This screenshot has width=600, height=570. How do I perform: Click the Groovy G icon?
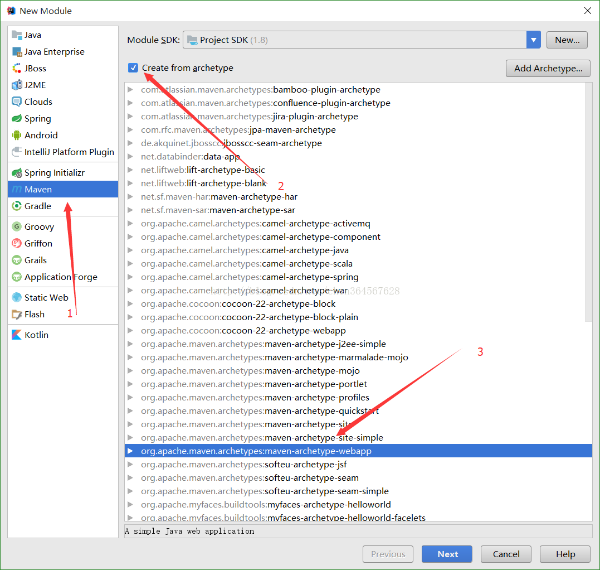17,227
